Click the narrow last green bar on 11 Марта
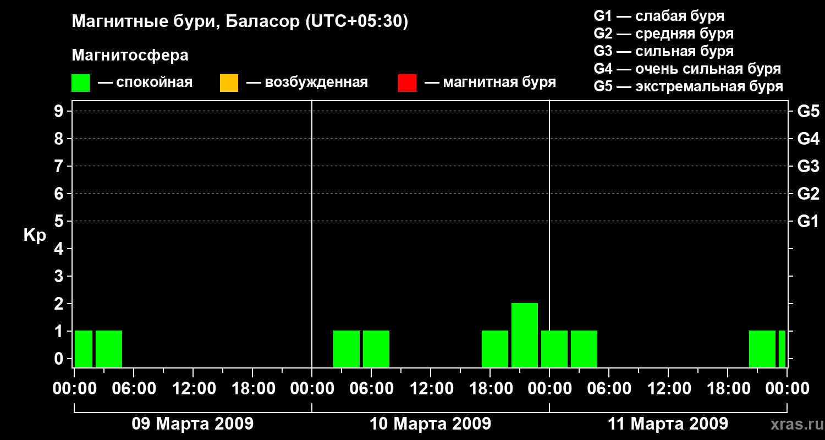 pos(782,349)
